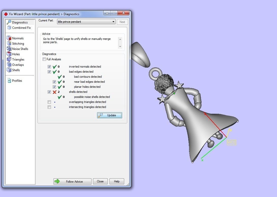This screenshot has height=197, width=277.
Task: Click the Normals cube icon
Action: pos(9,38)
